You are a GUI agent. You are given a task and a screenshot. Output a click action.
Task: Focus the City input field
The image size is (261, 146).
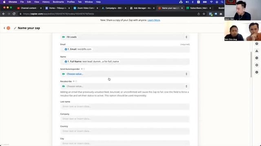tap(125, 143)
